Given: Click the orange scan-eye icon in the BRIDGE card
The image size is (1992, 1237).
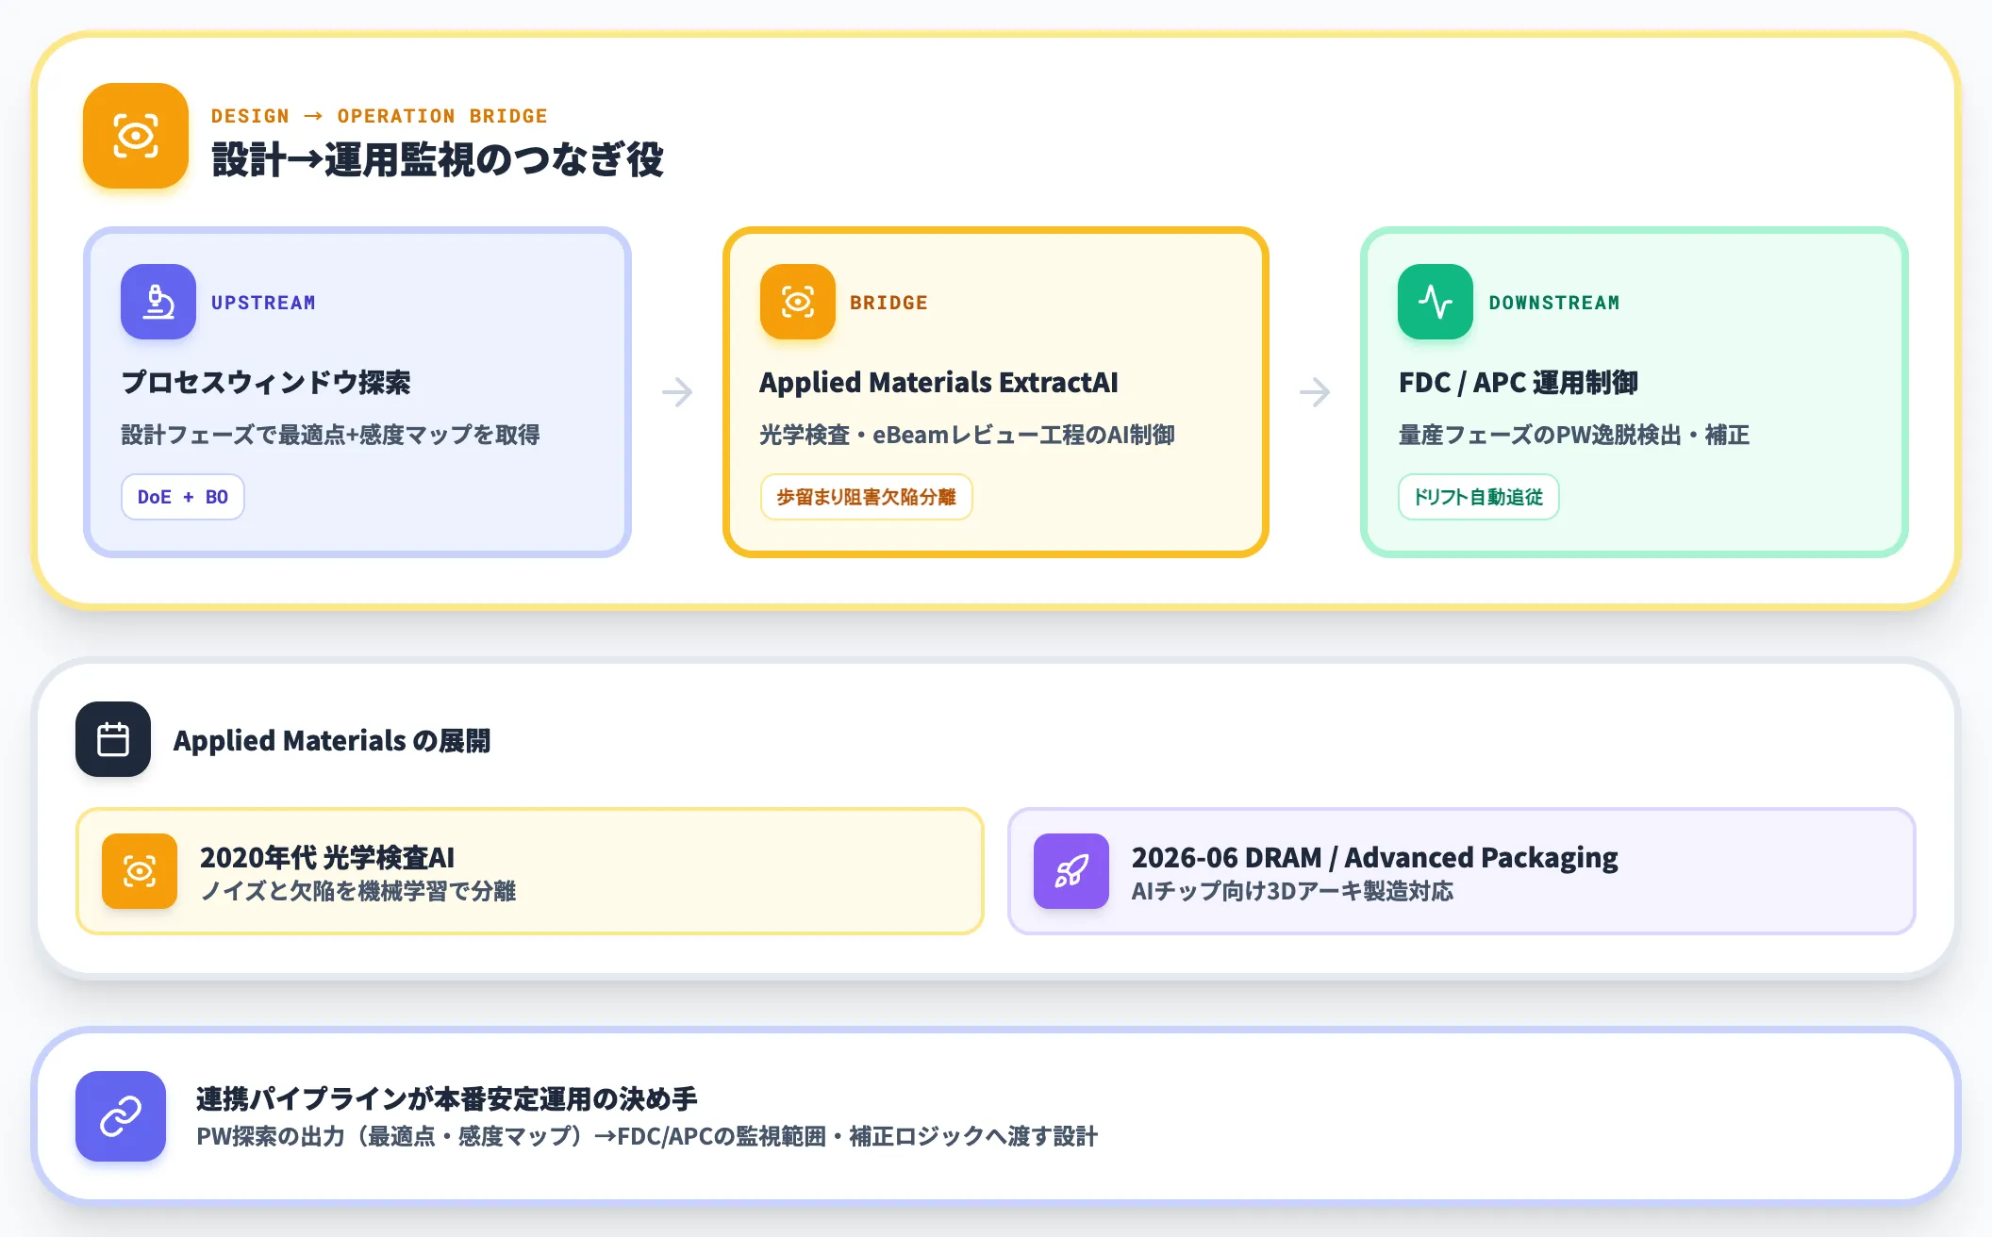Looking at the screenshot, I should coord(798,302).
